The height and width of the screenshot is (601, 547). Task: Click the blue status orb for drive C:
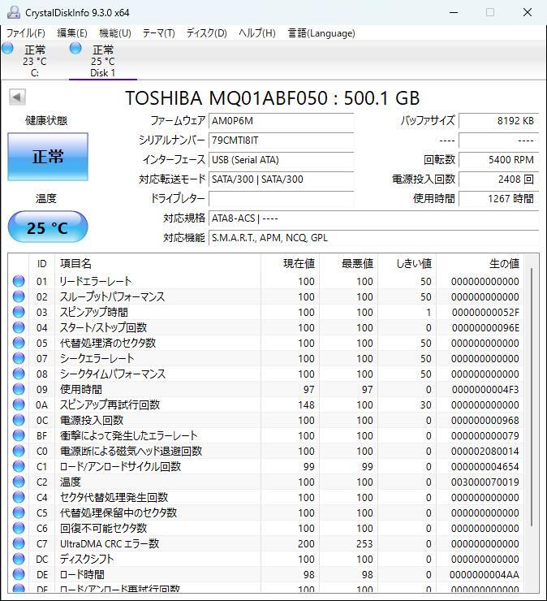[7, 48]
